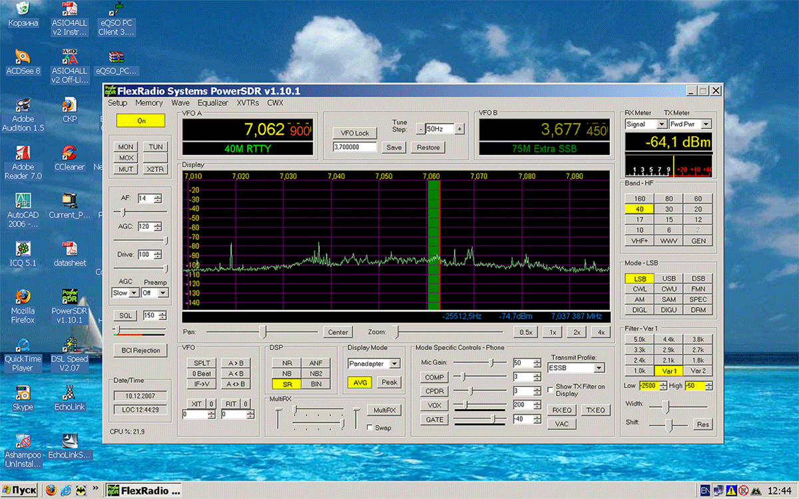The width and height of the screenshot is (799, 499).
Task: Open the Skype desktop icon
Action: tap(23, 393)
